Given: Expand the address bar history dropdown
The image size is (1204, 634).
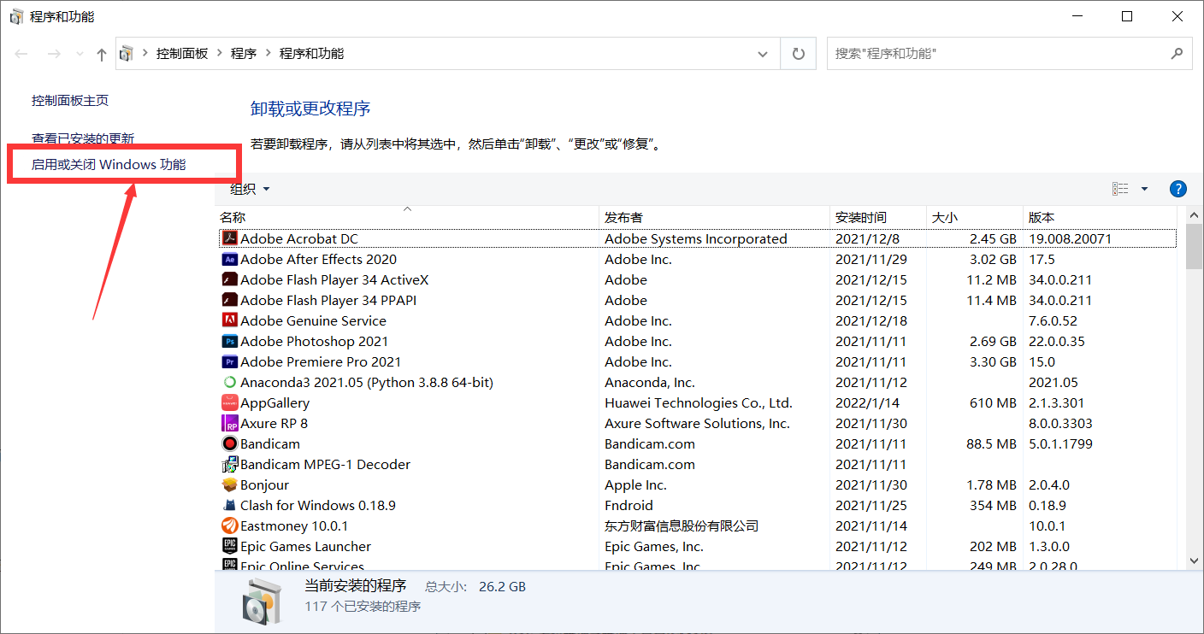Looking at the screenshot, I should coord(763,53).
